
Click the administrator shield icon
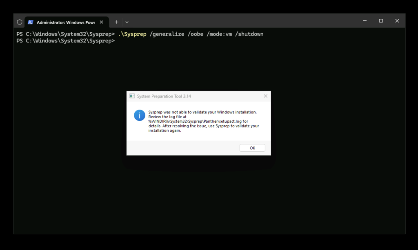20,22
